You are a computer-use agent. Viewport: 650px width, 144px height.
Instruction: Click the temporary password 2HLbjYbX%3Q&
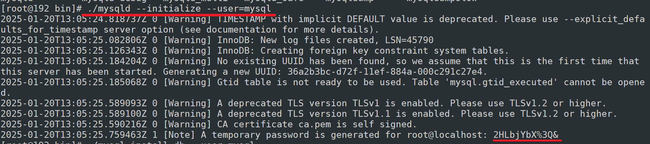point(526,135)
